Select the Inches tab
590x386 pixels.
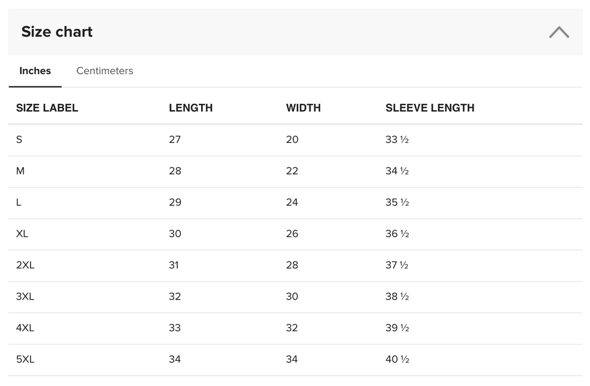point(35,71)
